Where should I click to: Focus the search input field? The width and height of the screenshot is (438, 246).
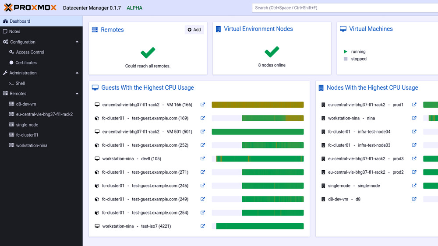pos(344,8)
